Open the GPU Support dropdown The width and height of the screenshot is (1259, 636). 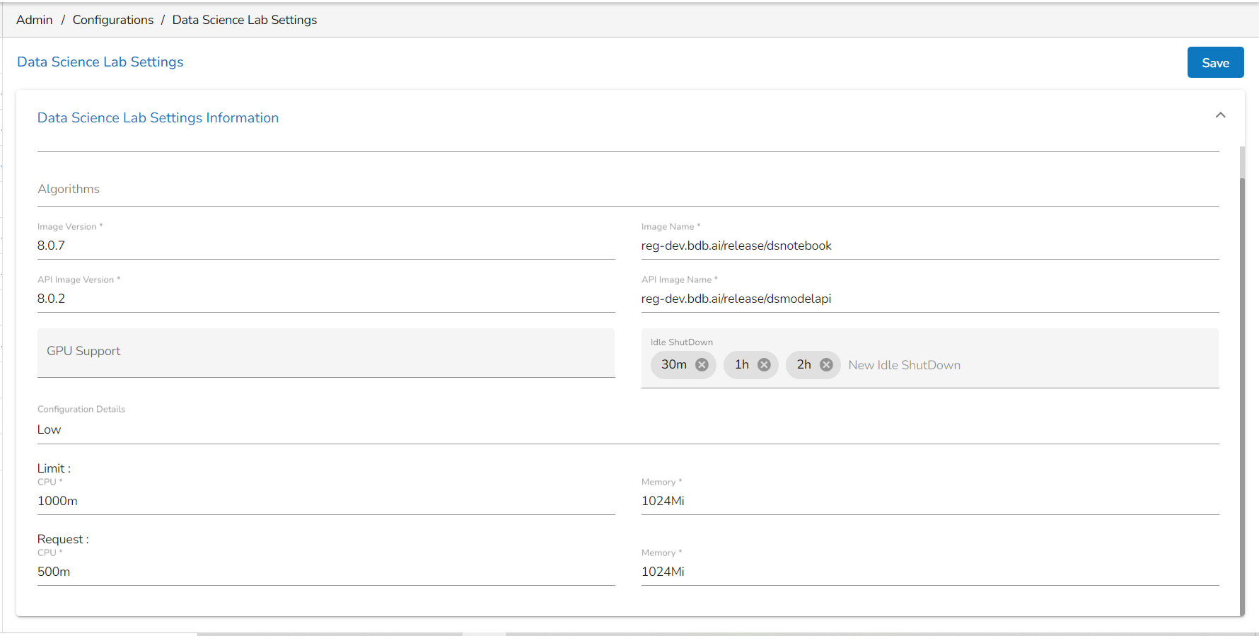coord(326,352)
